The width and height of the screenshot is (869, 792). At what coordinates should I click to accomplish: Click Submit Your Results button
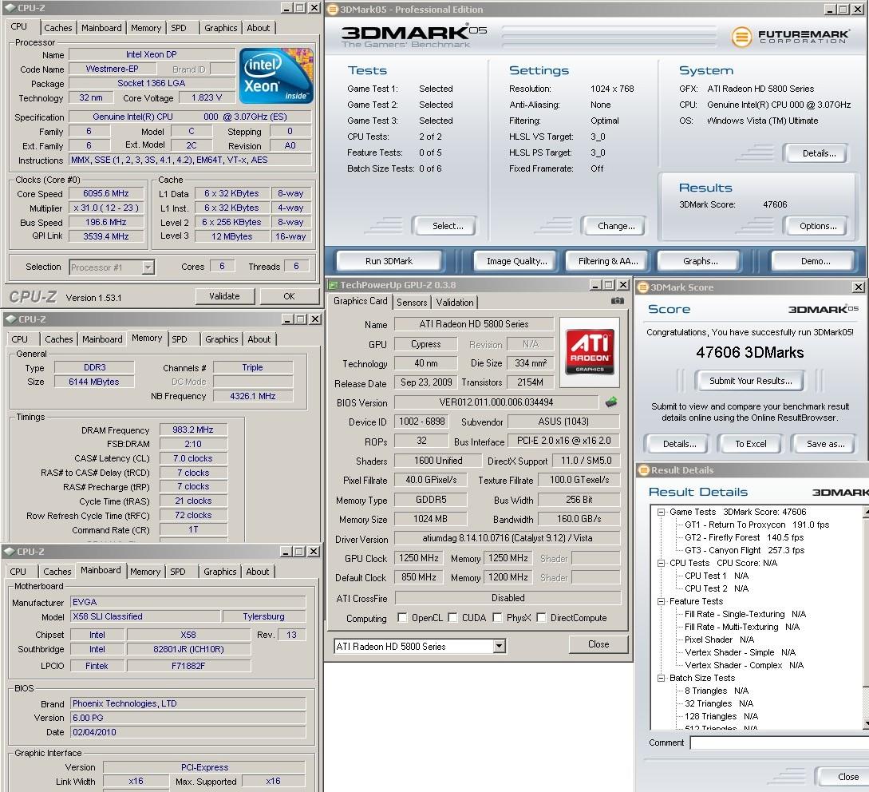(750, 381)
